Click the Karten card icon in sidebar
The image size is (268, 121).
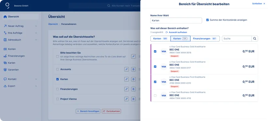click(x=5, y=63)
